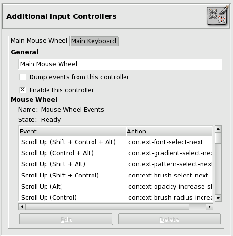The height and width of the screenshot is (236, 233).
Task: Click the input controllers icon in the header
Action: [x=218, y=15]
